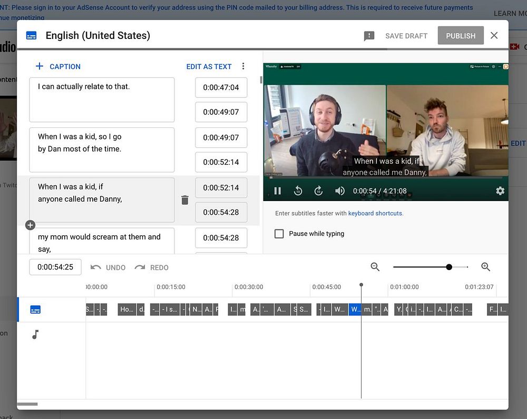Mute the video player volume
527x419 pixels.
pyautogui.click(x=340, y=191)
